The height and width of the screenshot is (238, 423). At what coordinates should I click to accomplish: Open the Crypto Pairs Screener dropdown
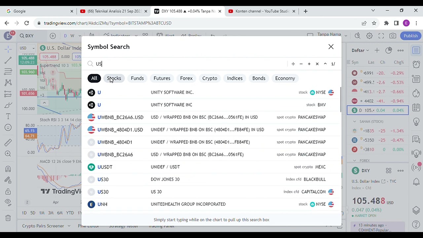(46, 226)
